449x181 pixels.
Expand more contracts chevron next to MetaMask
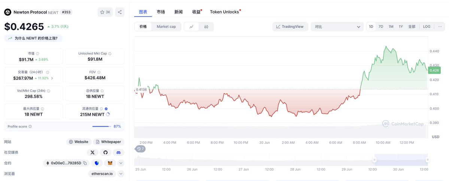click(121, 163)
